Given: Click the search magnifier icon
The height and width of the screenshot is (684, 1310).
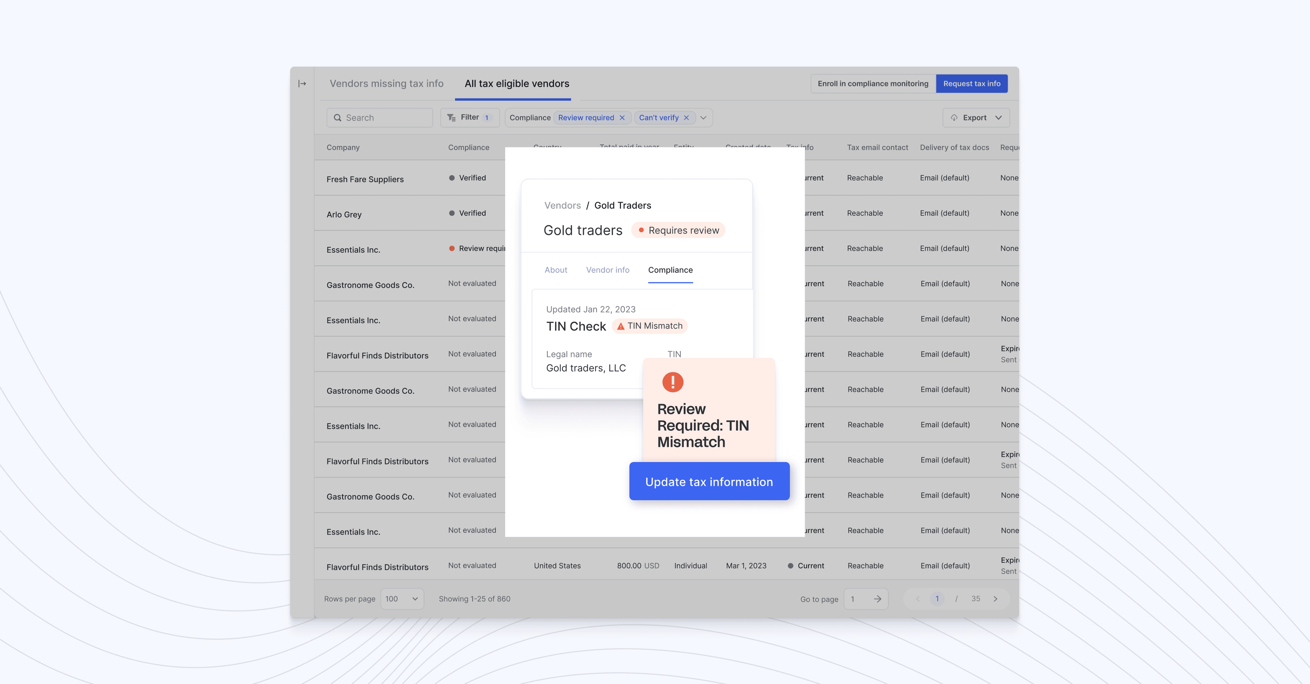Looking at the screenshot, I should click(x=337, y=117).
